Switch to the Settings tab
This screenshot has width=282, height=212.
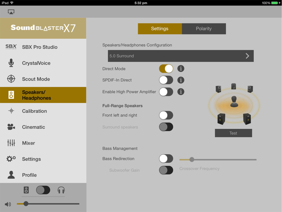coord(160,29)
